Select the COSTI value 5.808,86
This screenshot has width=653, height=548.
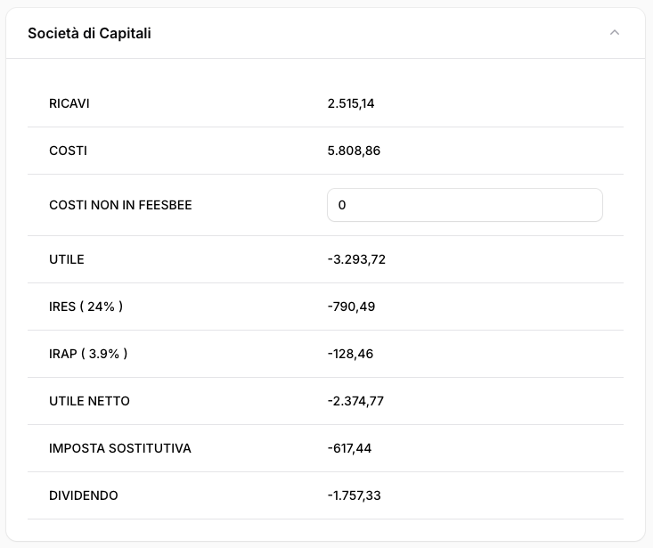click(354, 151)
